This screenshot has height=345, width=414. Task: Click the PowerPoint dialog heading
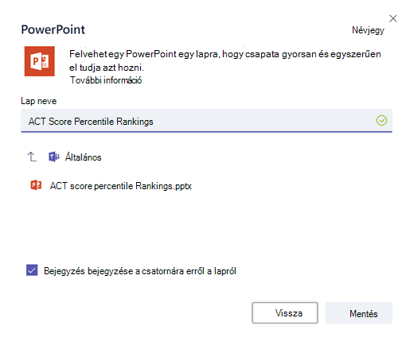coord(53,29)
